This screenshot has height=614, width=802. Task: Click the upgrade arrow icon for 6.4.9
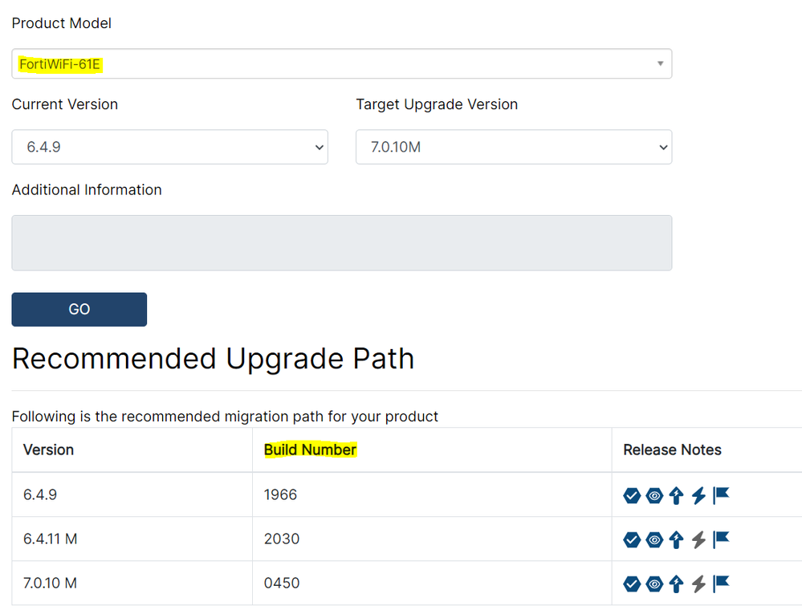(676, 496)
